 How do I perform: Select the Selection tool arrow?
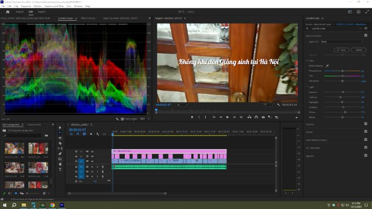60,128
